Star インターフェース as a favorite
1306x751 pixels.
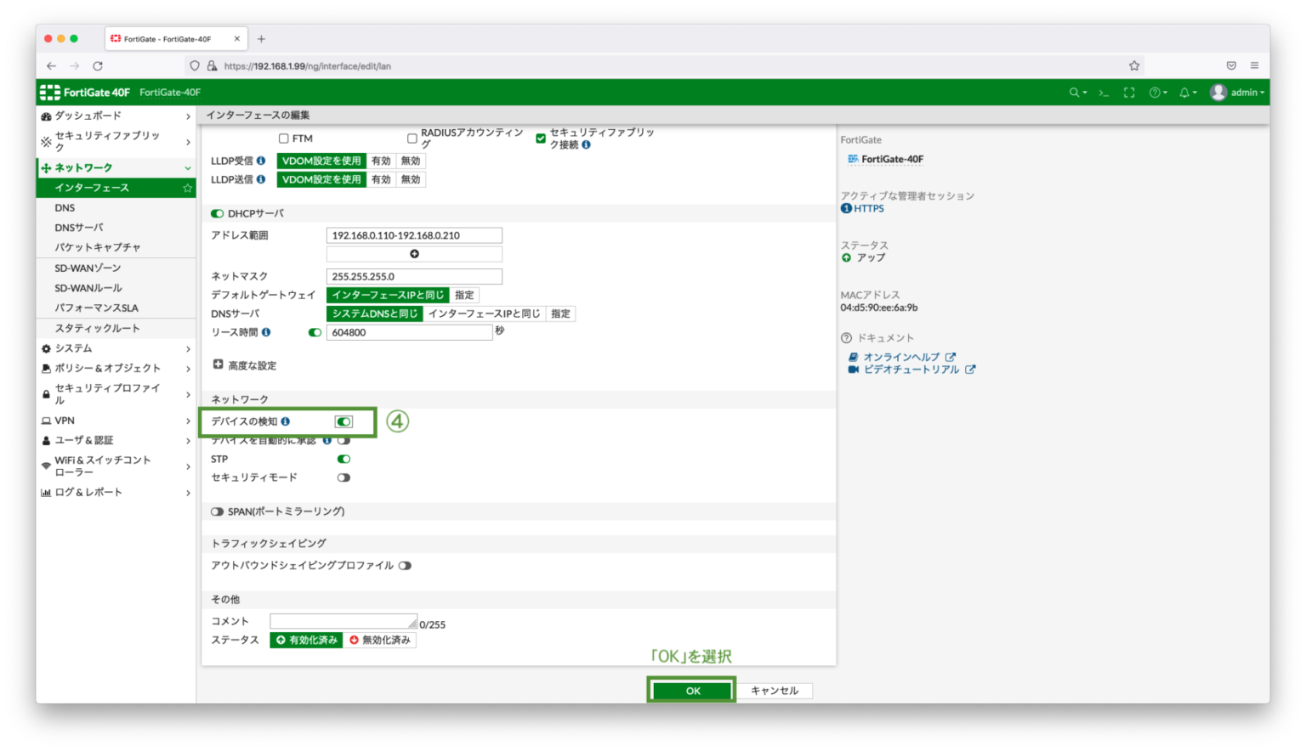pyautogui.click(x=186, y=187)
